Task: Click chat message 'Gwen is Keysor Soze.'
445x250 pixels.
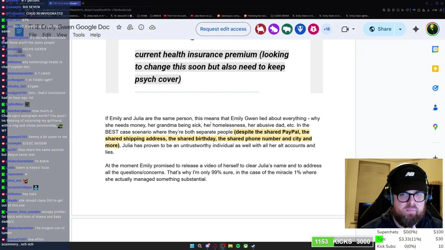Action: coord(33,168)
